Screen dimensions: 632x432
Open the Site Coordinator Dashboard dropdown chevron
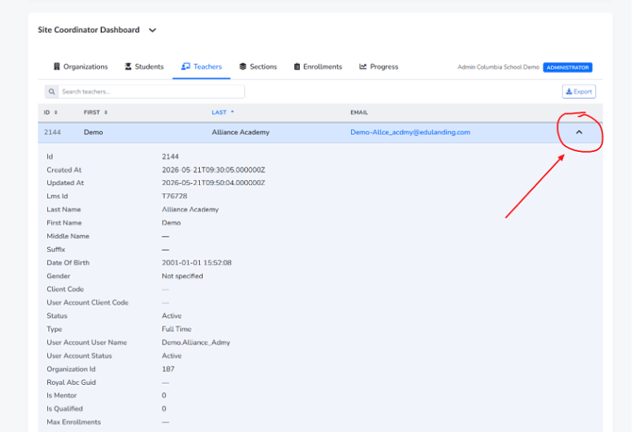(153, 30)
